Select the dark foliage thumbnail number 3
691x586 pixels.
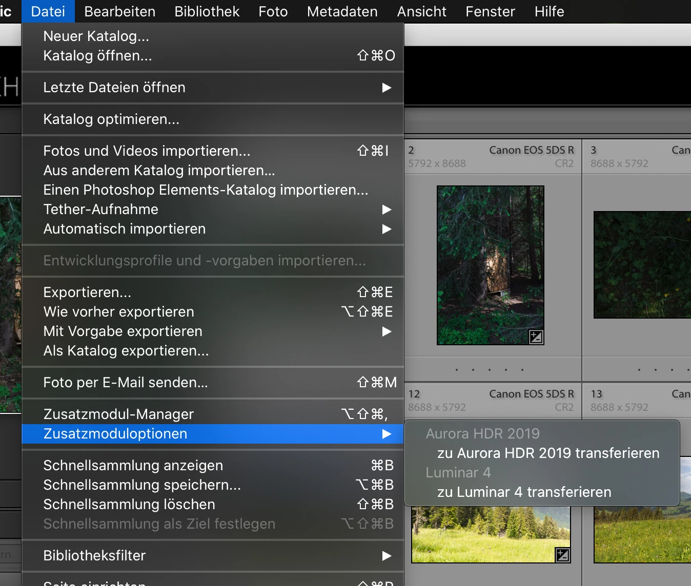tap(642, 265)
